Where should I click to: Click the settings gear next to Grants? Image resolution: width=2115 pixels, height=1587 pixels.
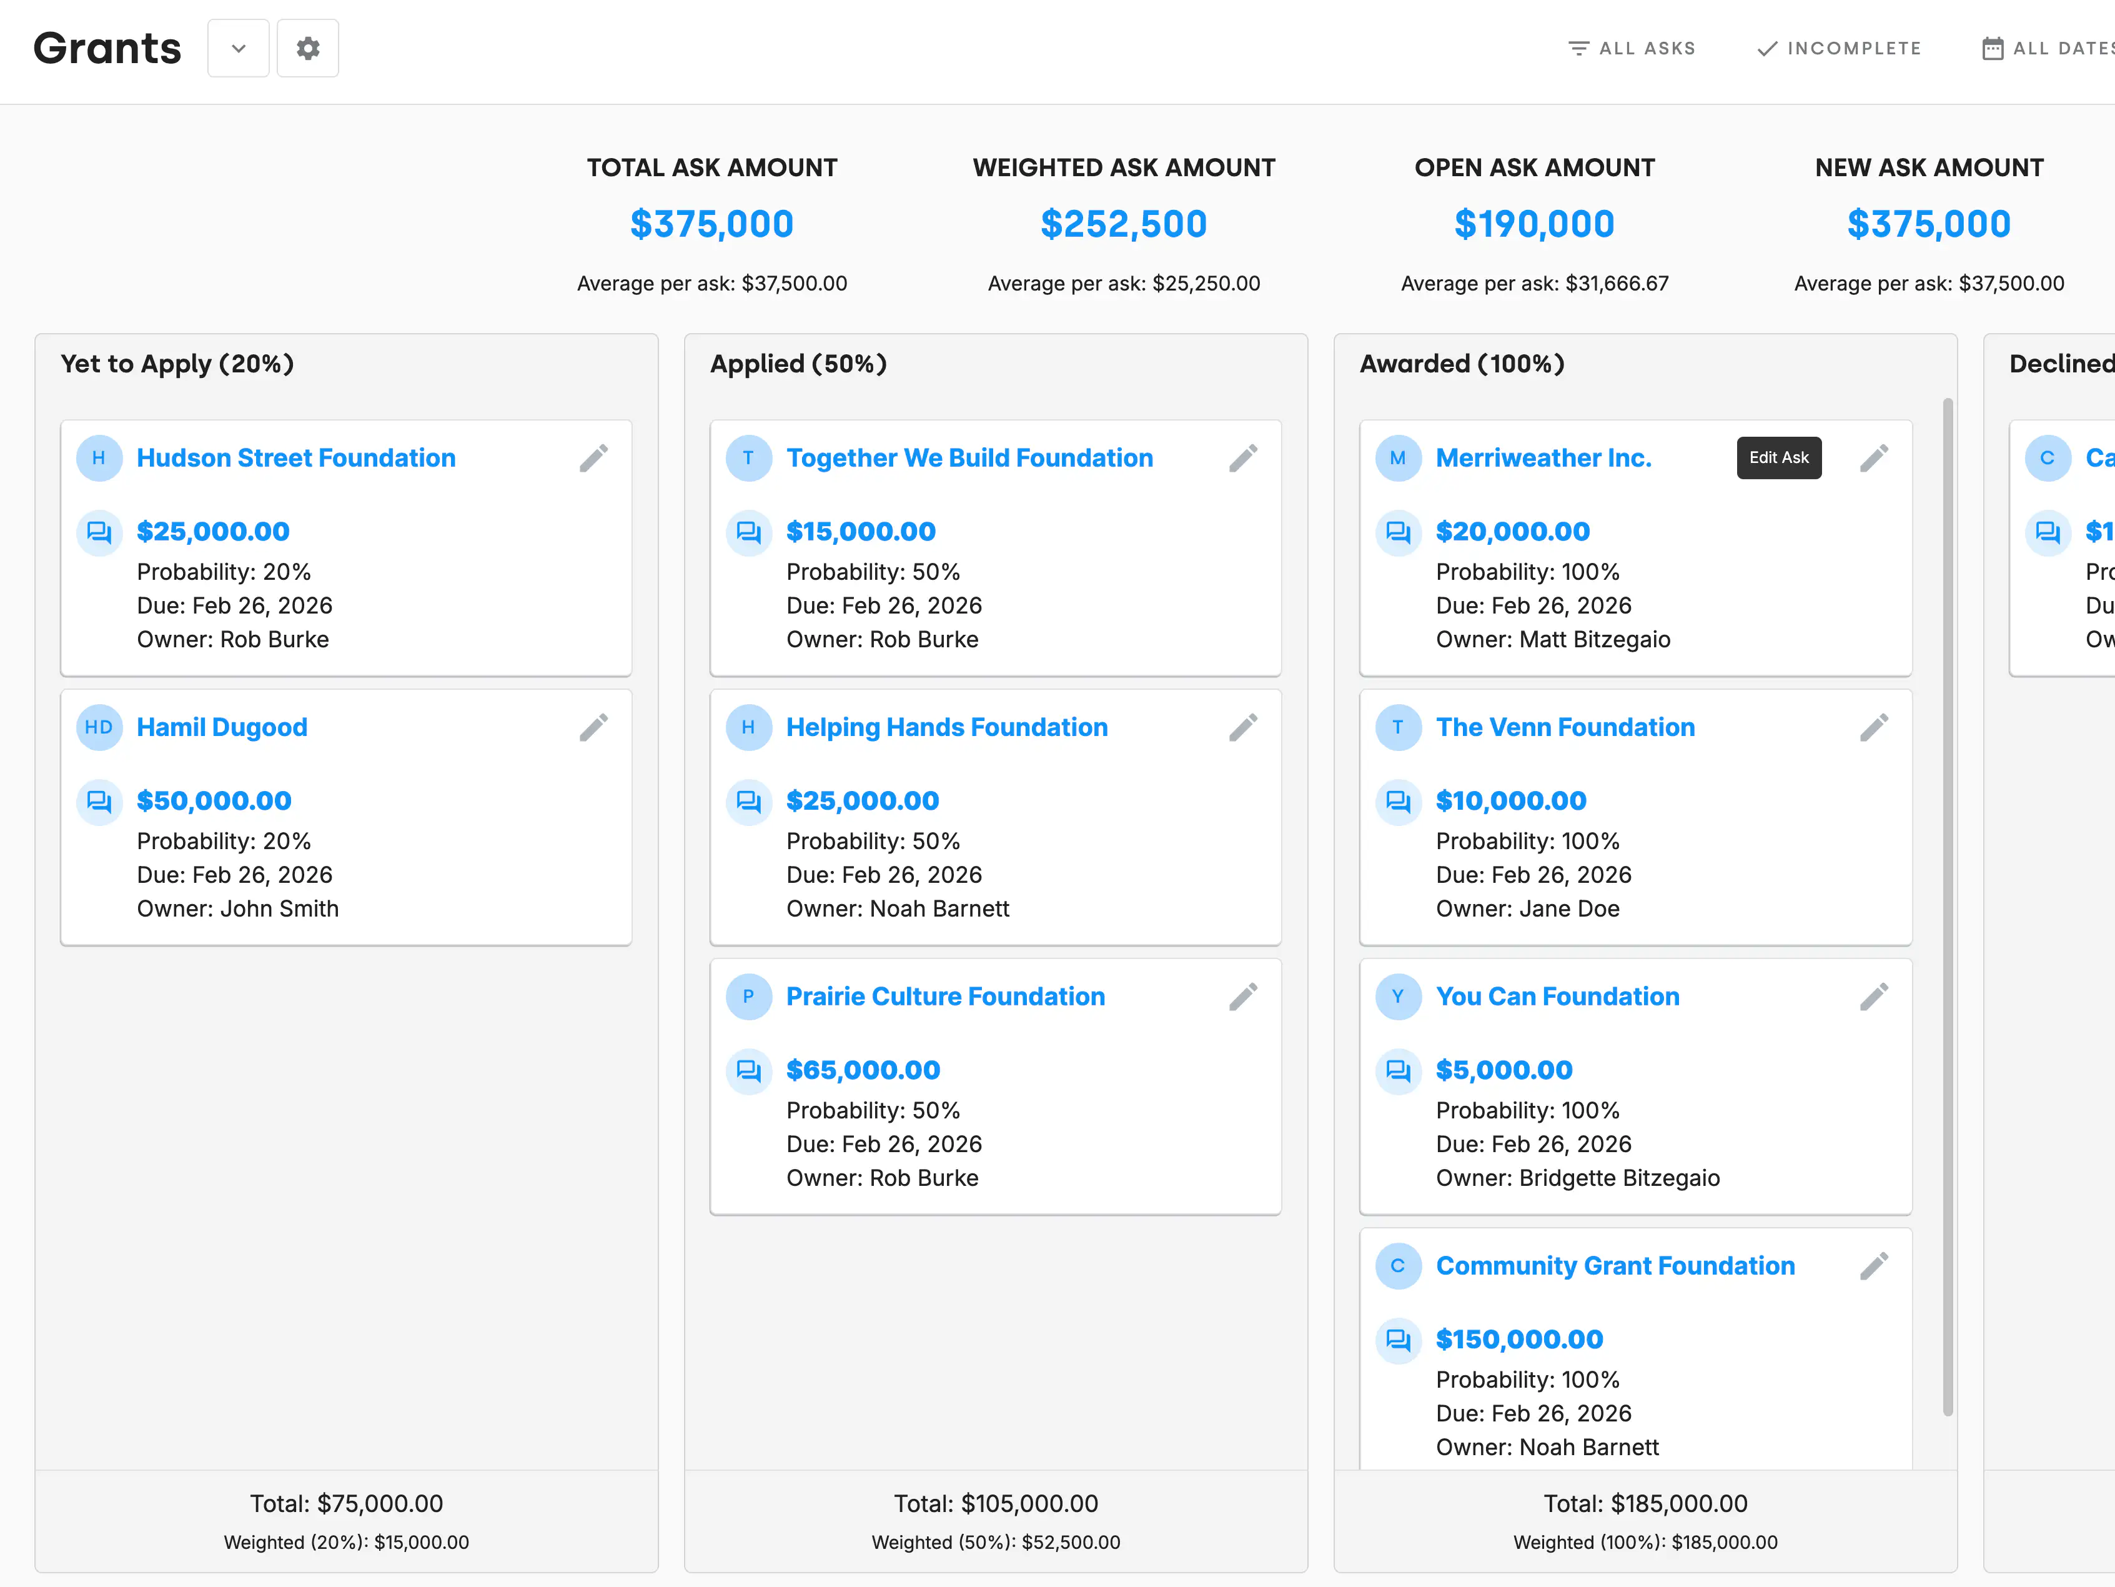click(x=307, y=48)
